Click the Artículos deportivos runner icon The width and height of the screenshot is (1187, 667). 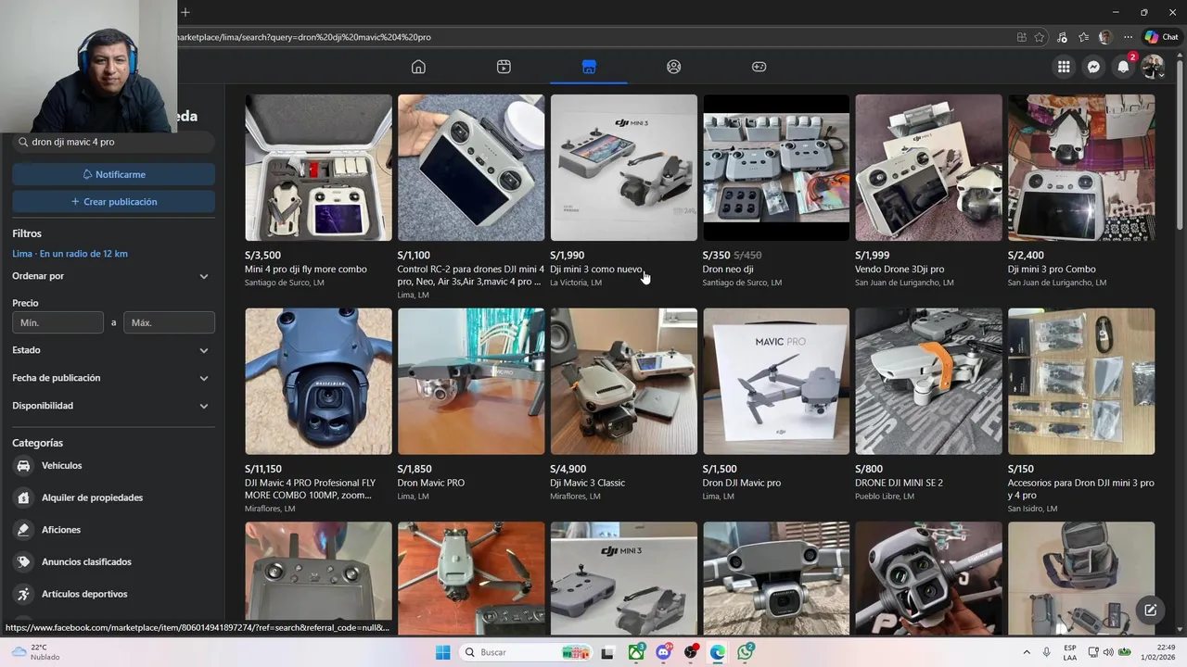tap(23, 594)
